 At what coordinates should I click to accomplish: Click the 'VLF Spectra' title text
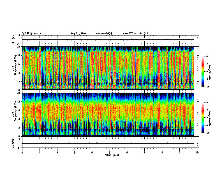point(32,34)
